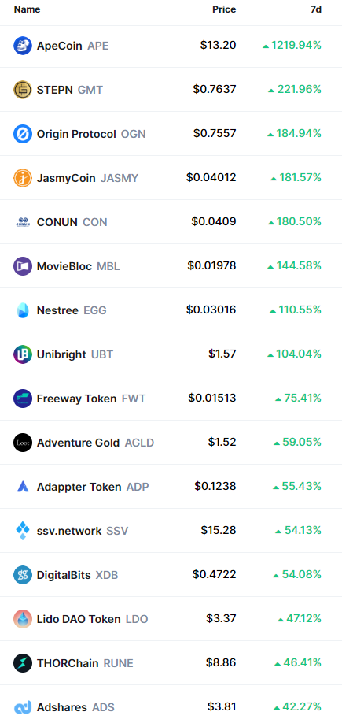Viewport: 342px width, 723px height.
Task: Sort by the Name column header
Action: [x=27, y=9]
